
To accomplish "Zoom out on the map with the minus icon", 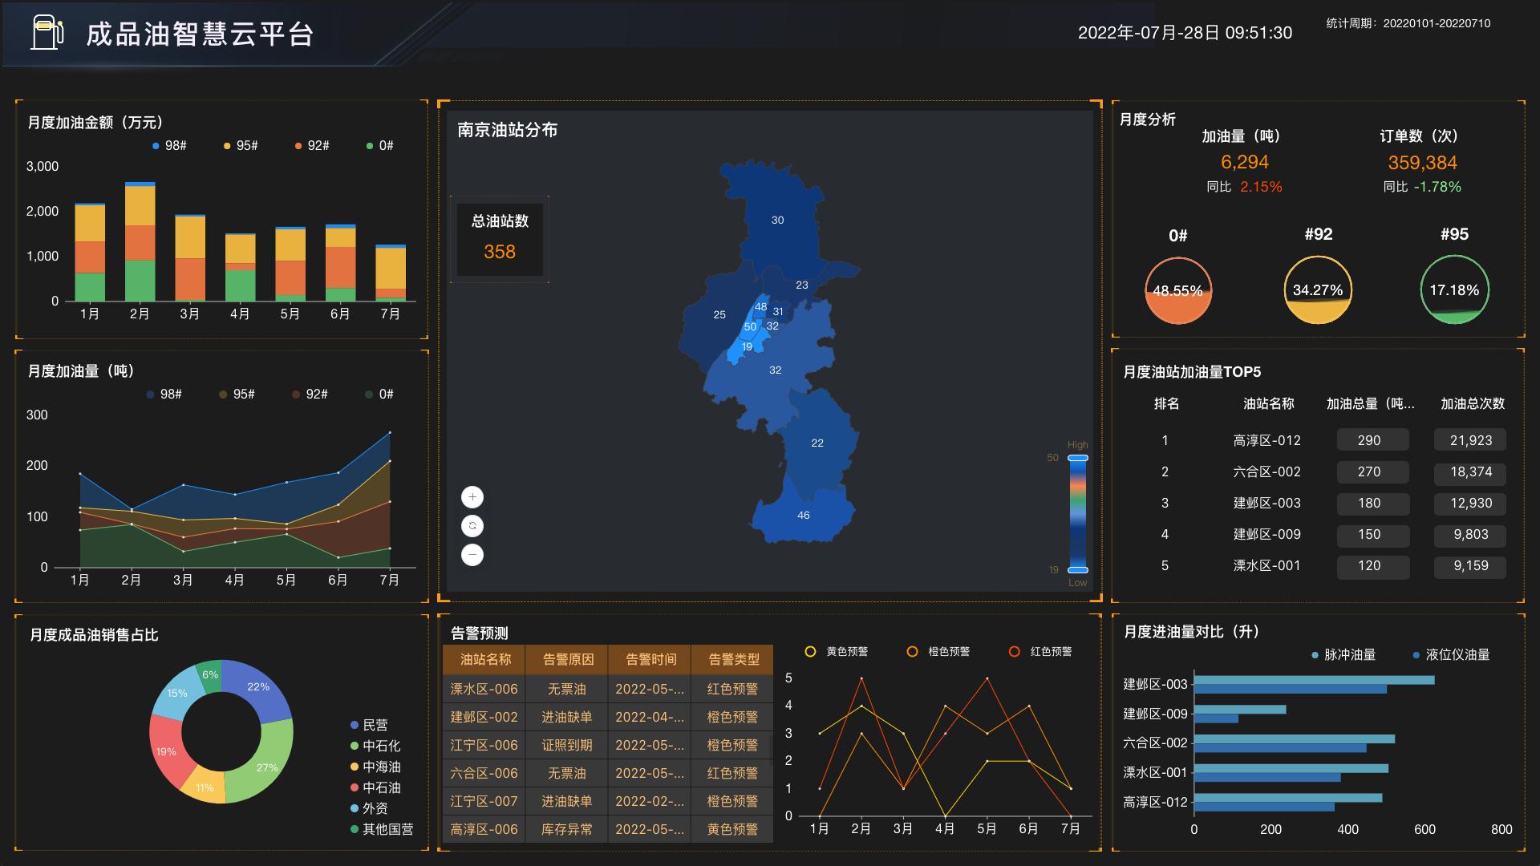I will (x=472, y=554).
